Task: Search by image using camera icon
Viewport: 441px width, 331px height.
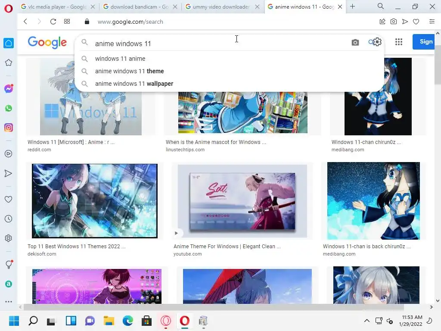Action: coord(355,43)
